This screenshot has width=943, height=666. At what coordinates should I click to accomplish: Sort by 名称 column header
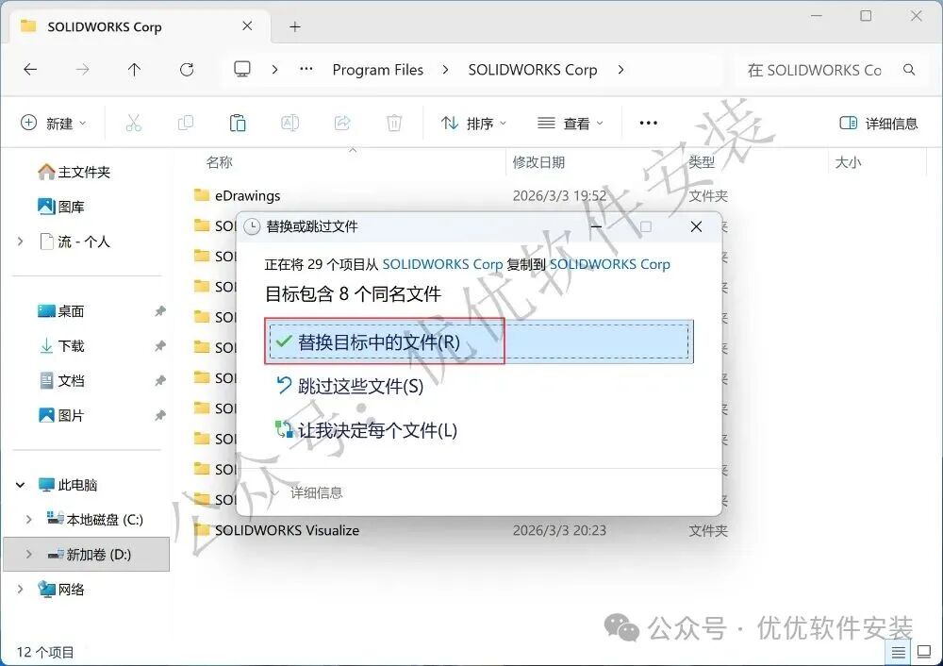point(219,162)
